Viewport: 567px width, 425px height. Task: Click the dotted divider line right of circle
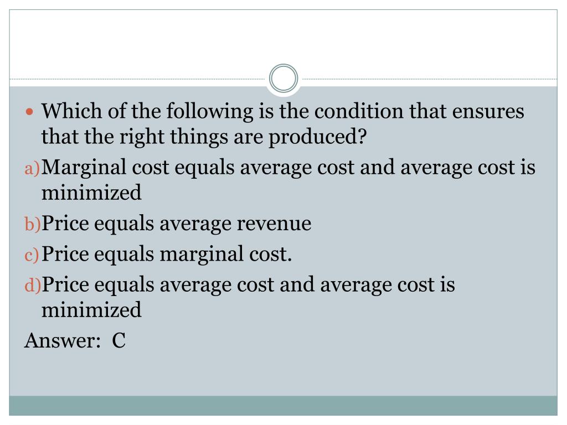428,79
